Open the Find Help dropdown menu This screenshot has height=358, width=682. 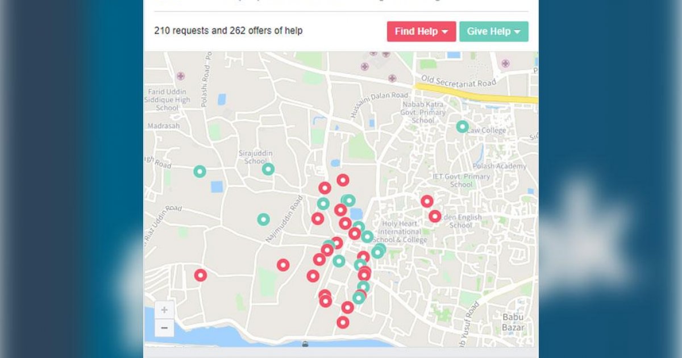pos(421,32)
